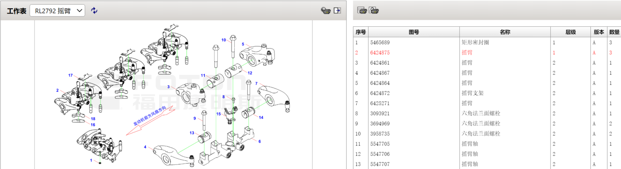Image resolution: width=621 pixels, height=169 pixels.
Task: Select callout 10 in the diagram
Action: click(x=224, y=40)
